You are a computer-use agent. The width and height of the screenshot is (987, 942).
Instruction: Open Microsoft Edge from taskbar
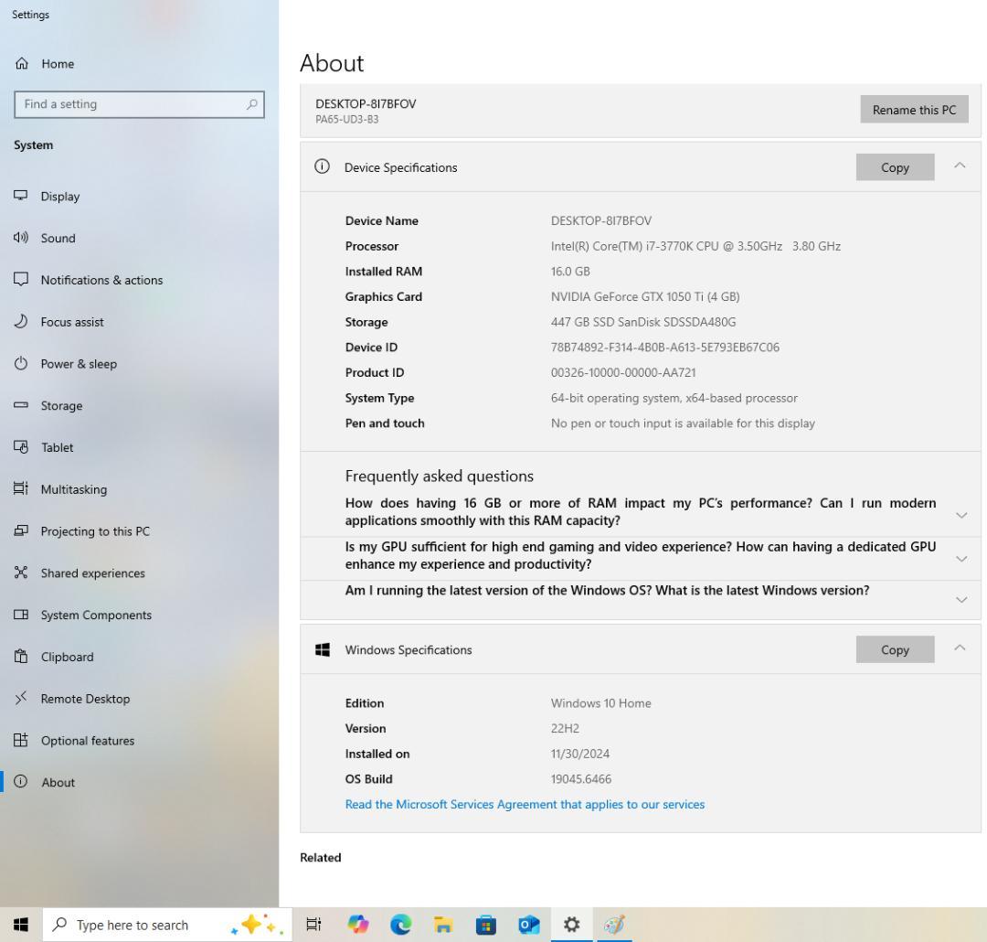[400, 925]
